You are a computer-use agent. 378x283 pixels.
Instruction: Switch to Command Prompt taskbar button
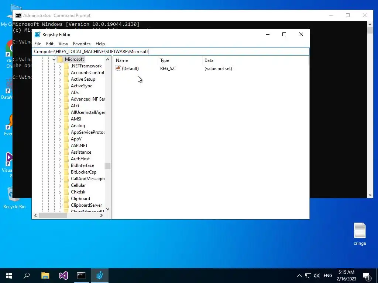point(81,276)
